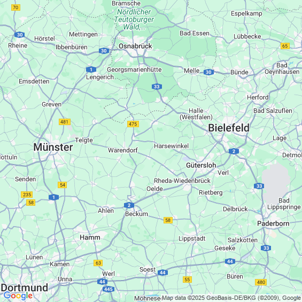Click the Map data copyright text
The image size is (302, 302).
(x=231, y=298)
